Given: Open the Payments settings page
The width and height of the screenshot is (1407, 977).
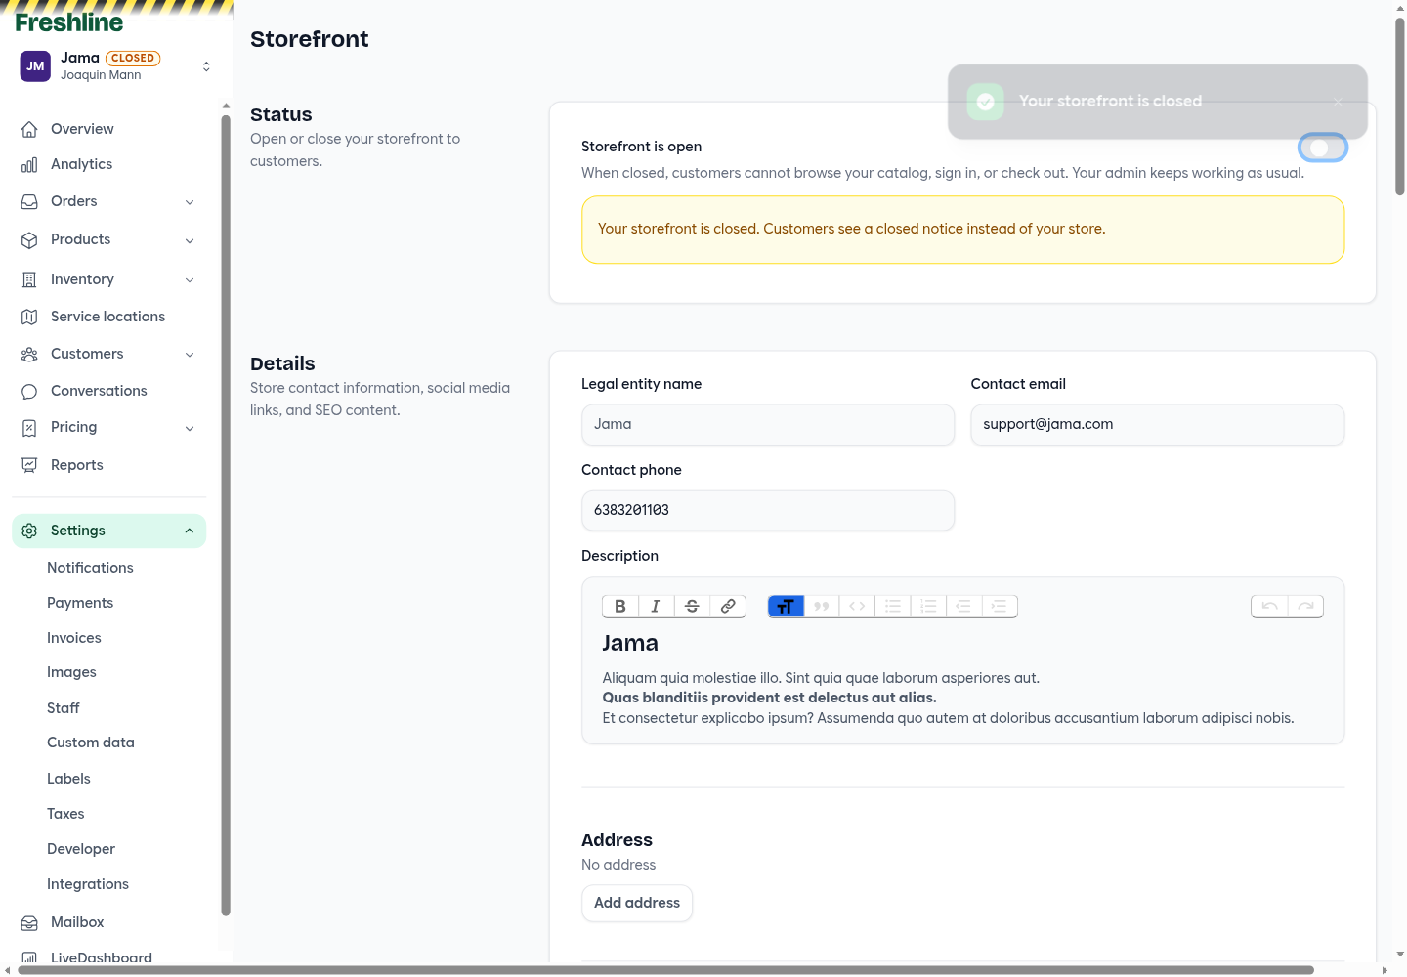Looking at the screenshot, I should [x=80, y=603].
